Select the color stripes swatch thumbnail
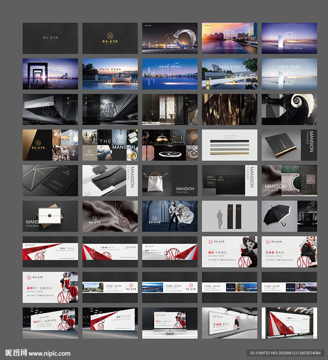Image resolution: width=328 pixels, height=360 pixels. [229, 145]
